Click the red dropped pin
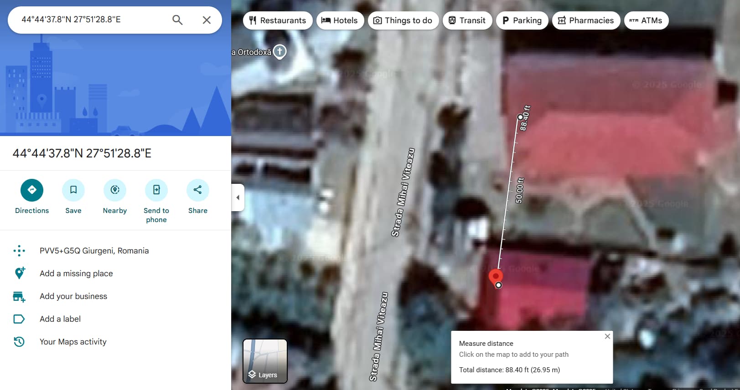This screenshot has height=390, width=740. (x=496, y=277)
